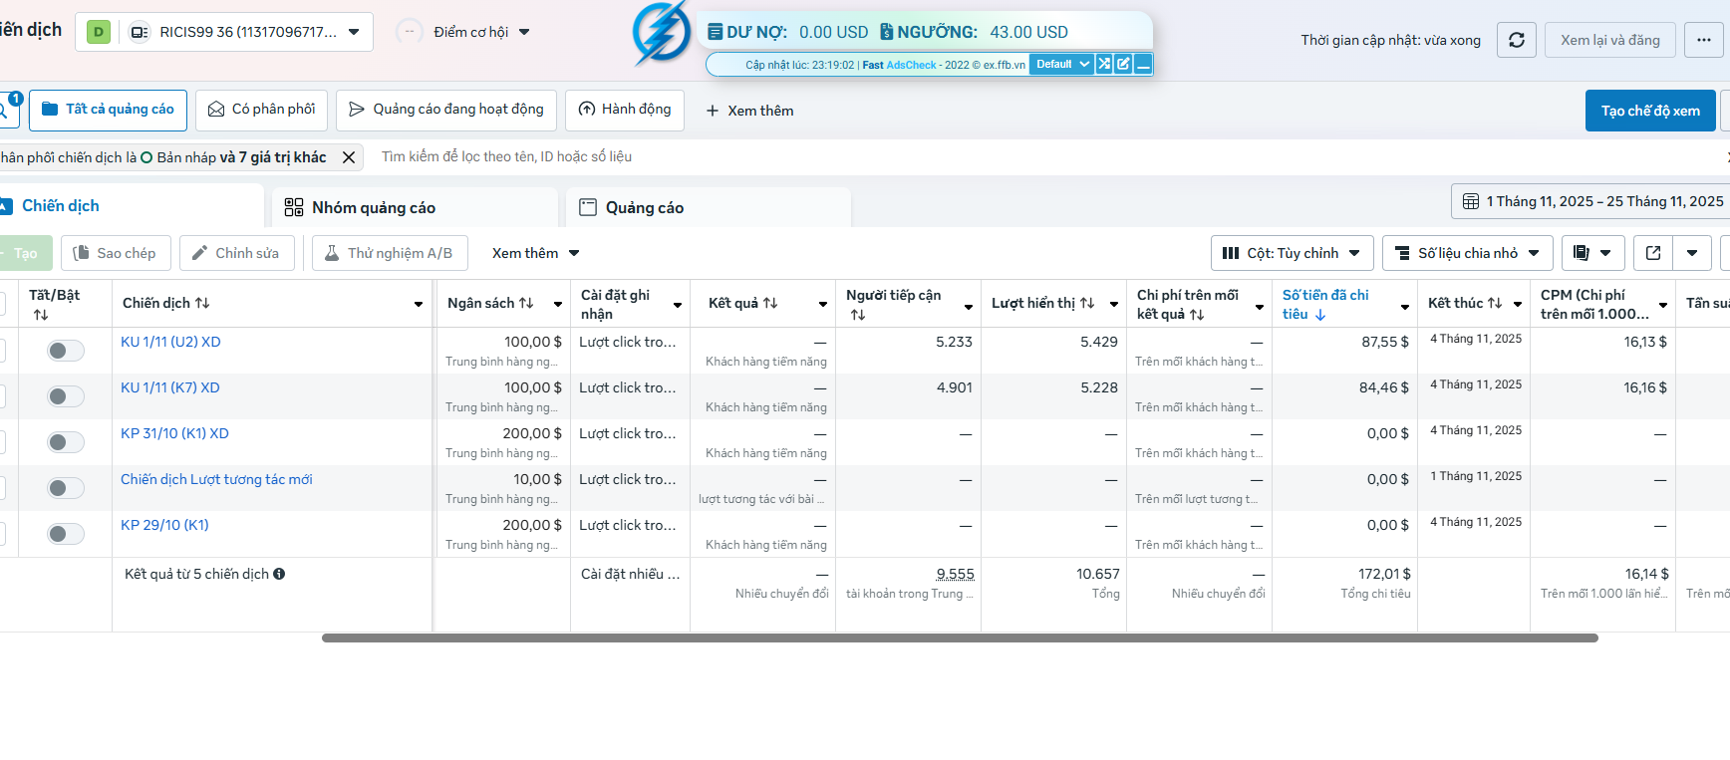Click Xem thêm with plus sign
This screenshot has width=1730, height=760.
pos(749,111)
